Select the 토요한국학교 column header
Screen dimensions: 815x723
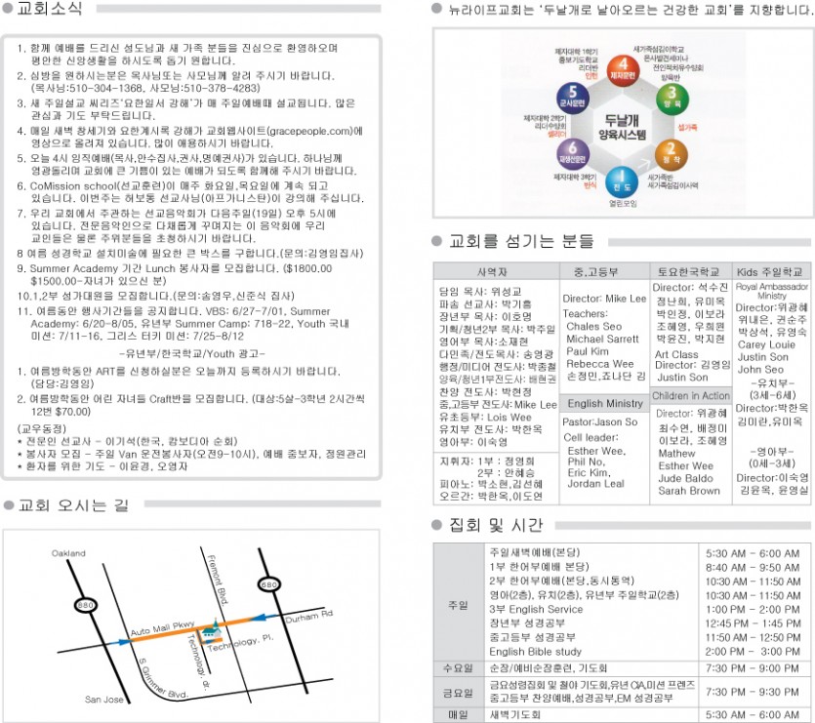[691, 271]
